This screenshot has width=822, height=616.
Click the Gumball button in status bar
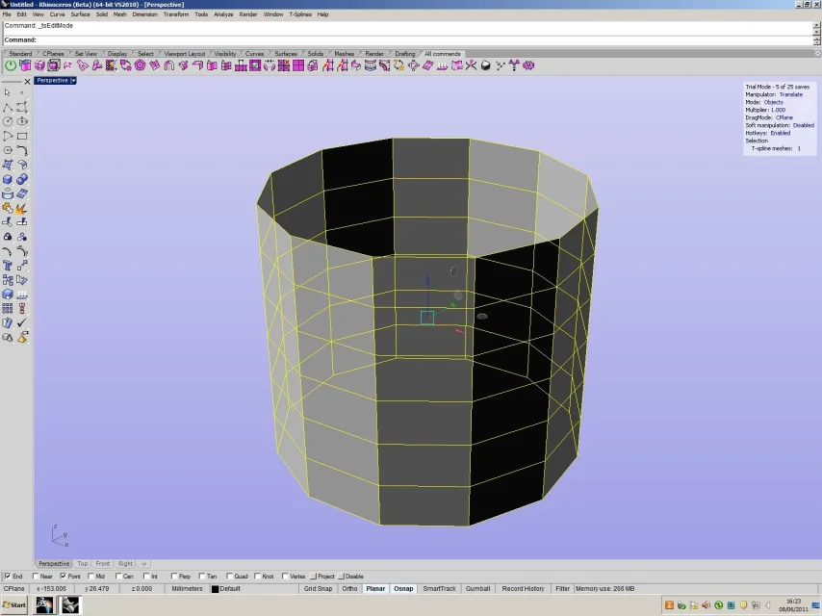pos(477,588)
